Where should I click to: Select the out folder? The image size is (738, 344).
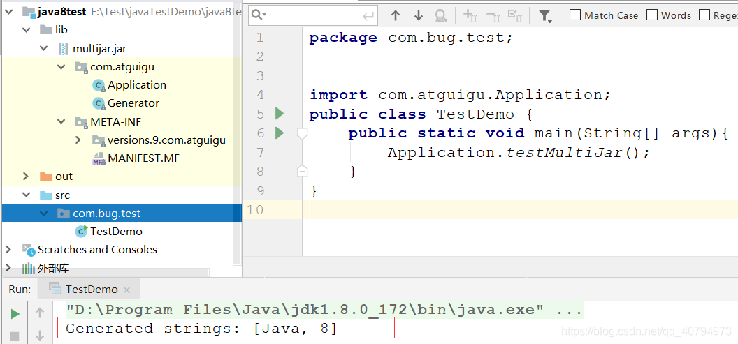pyautogui.click(x=64, y=177)
